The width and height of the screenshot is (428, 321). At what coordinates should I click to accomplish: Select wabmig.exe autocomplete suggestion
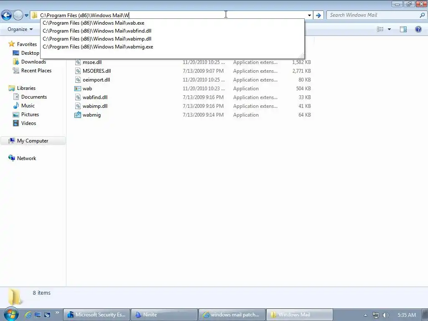pyautogui.click(x=173, y=47)
